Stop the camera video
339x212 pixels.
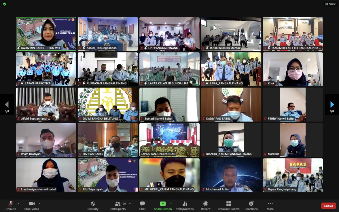[32, 205]
